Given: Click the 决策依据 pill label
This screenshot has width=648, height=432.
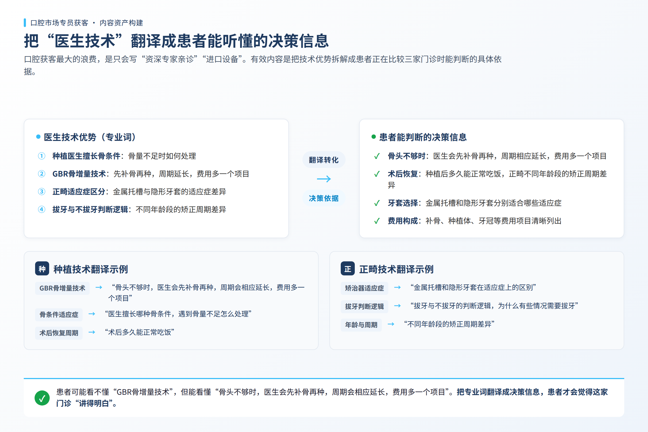Looking at the screenshot, I should [324, 198].
